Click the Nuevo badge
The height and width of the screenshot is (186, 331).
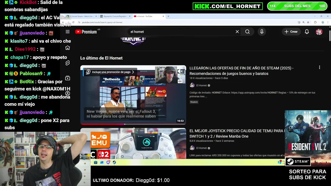click(194, 102)
